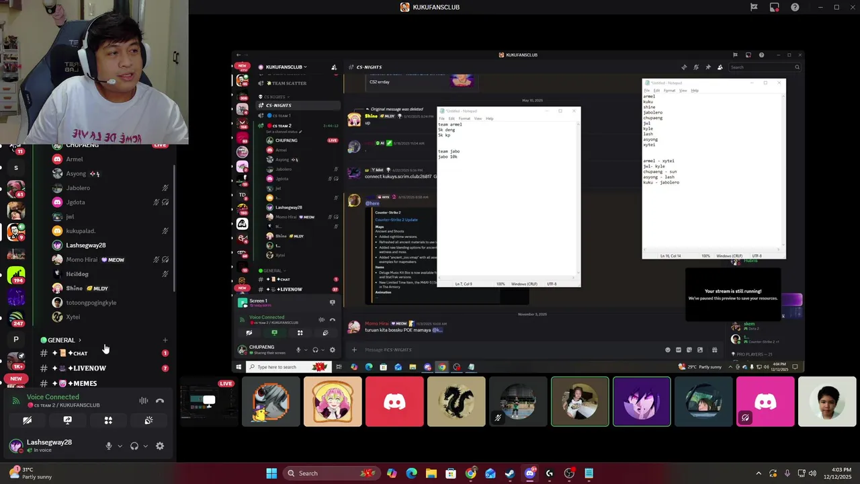Open the soundboard button in voice panel
Image resolution: width=860 pixels, height=484 pixels.
tap(148, 420)
